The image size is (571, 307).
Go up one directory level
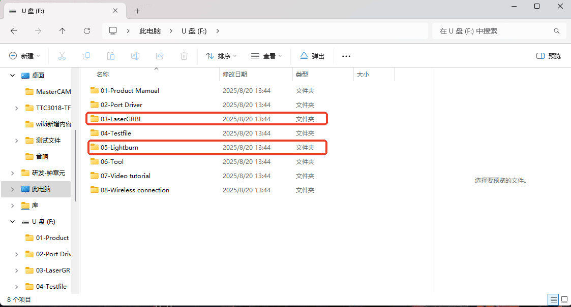pyautogui.click(x=63, y=31)
